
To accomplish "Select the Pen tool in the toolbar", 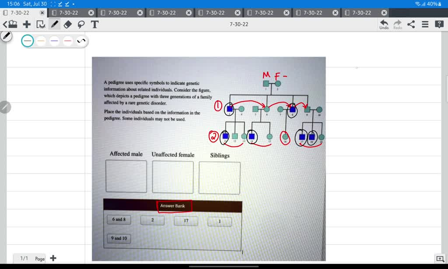I will coord(54,25).
